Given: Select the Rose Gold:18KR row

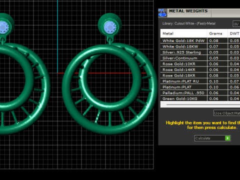Looking at the screenshot, I should 200,75.
